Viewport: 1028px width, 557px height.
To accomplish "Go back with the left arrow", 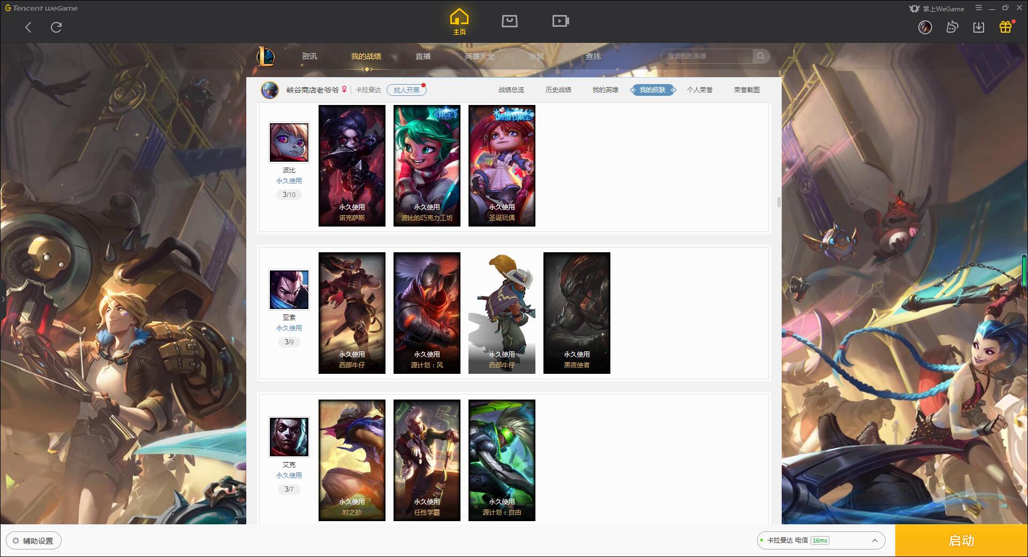I will point(28,27).
